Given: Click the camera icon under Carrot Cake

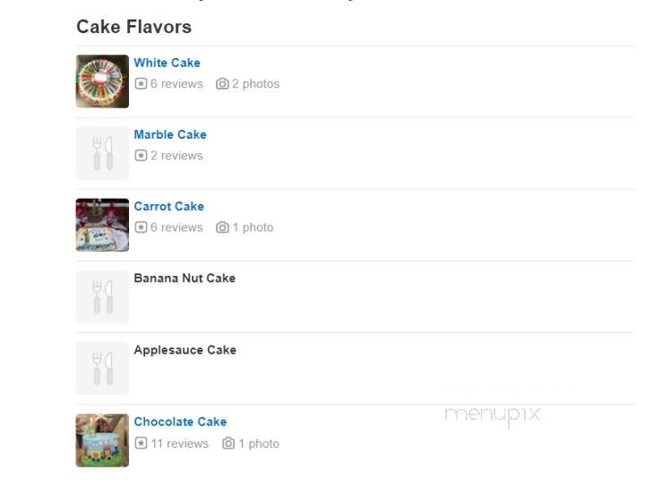Looking at the screenshot, I should [222, 227].
